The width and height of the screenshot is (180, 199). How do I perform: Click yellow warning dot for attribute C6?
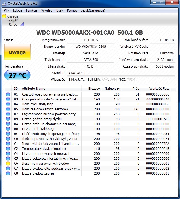[x=8, y=164]
